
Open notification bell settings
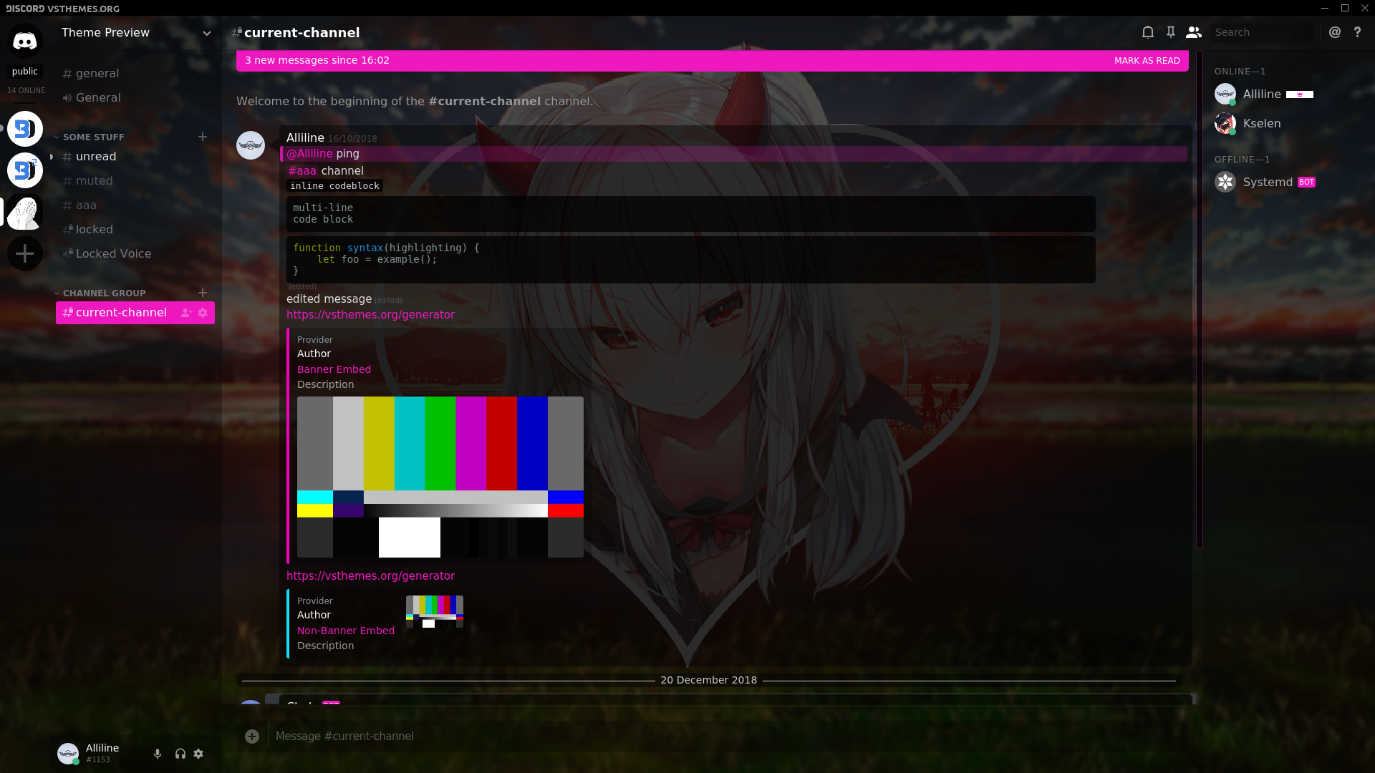[1148, 32]
